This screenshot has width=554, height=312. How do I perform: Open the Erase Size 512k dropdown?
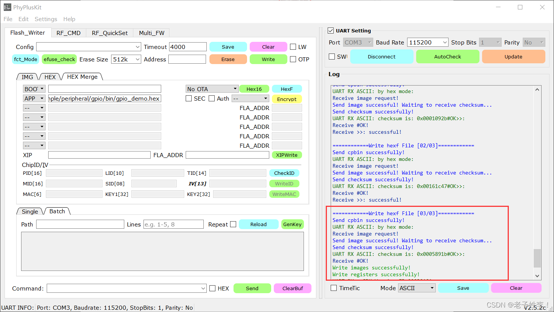click(126, 59)
